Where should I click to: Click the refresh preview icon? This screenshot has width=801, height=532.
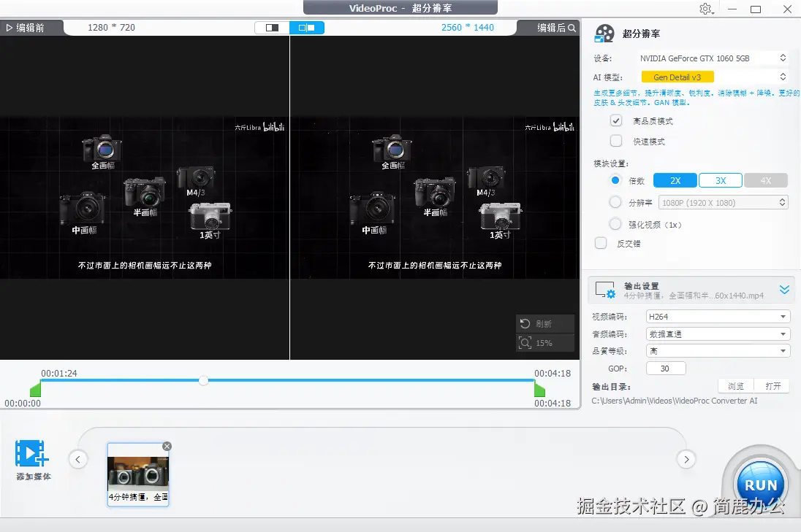pyautogui.click(x=525, y=323)
